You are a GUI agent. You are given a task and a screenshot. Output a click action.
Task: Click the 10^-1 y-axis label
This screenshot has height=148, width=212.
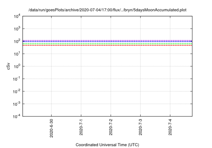pos(17,79)
